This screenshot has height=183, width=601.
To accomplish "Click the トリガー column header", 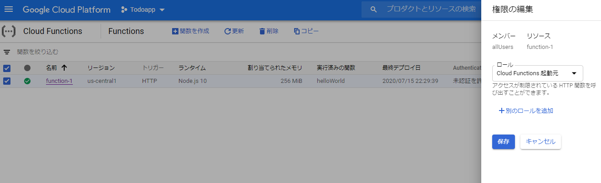I will tap(153, 68).
